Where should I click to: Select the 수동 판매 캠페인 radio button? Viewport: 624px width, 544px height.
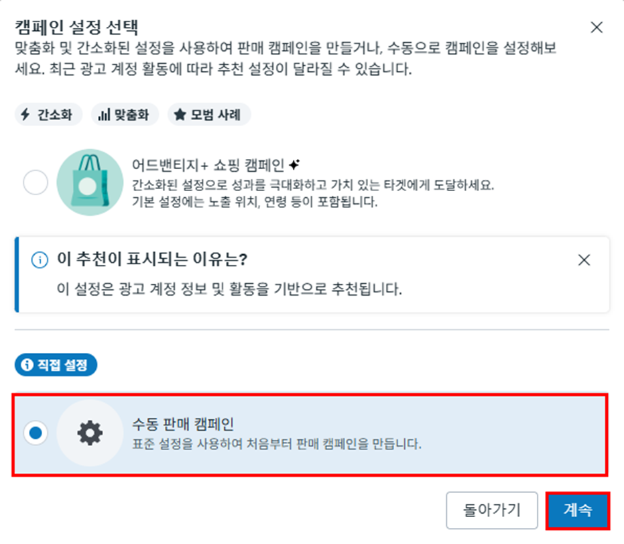(36, 433)
